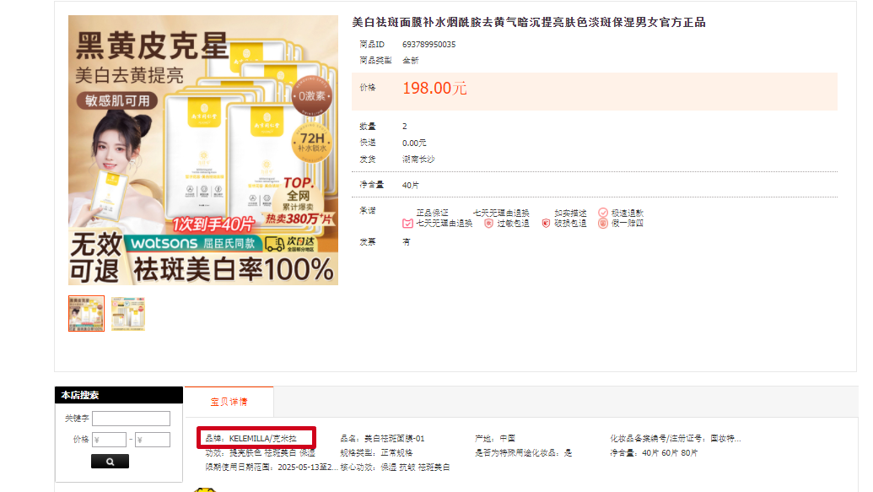Click the truncated 化妆品备案编号 attribute
This screenshot has width=873, height=492.
675,439
